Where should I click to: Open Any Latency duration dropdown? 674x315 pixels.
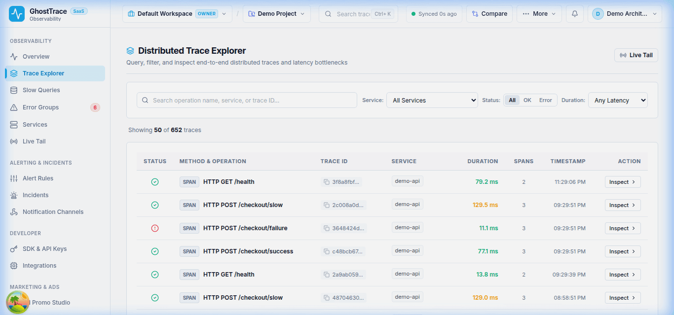click(618, 100)
